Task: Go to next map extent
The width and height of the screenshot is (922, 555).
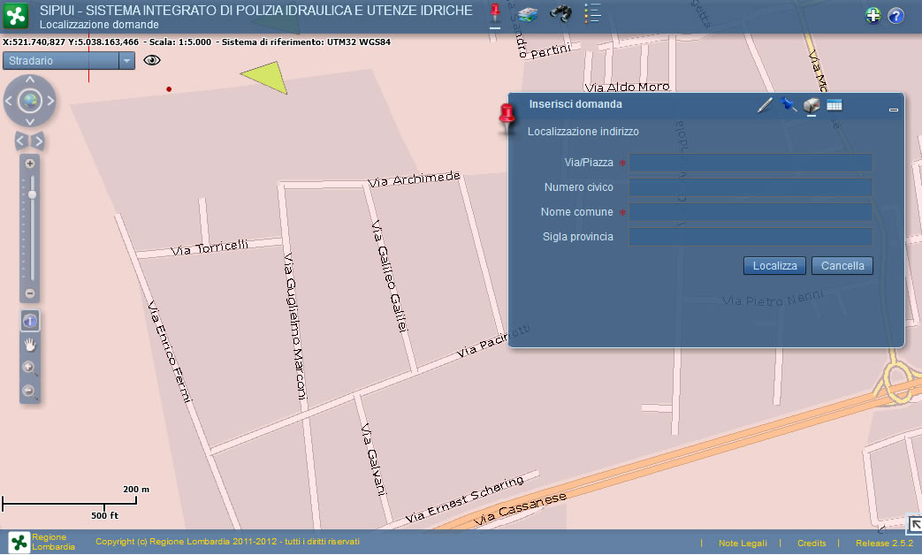Action: pyautogui.click(x=38, y=141)
